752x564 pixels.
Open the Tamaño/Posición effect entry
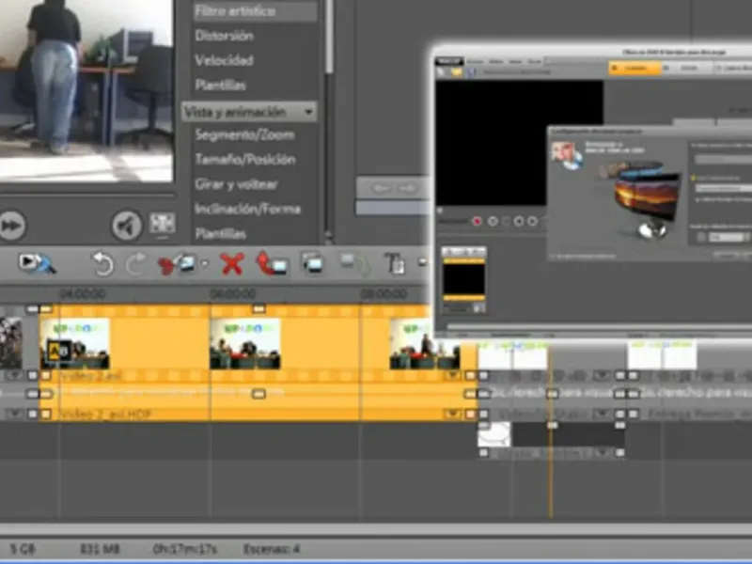point(244,159)
